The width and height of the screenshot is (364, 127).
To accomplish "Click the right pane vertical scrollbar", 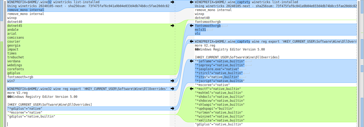I will [362, 63].
